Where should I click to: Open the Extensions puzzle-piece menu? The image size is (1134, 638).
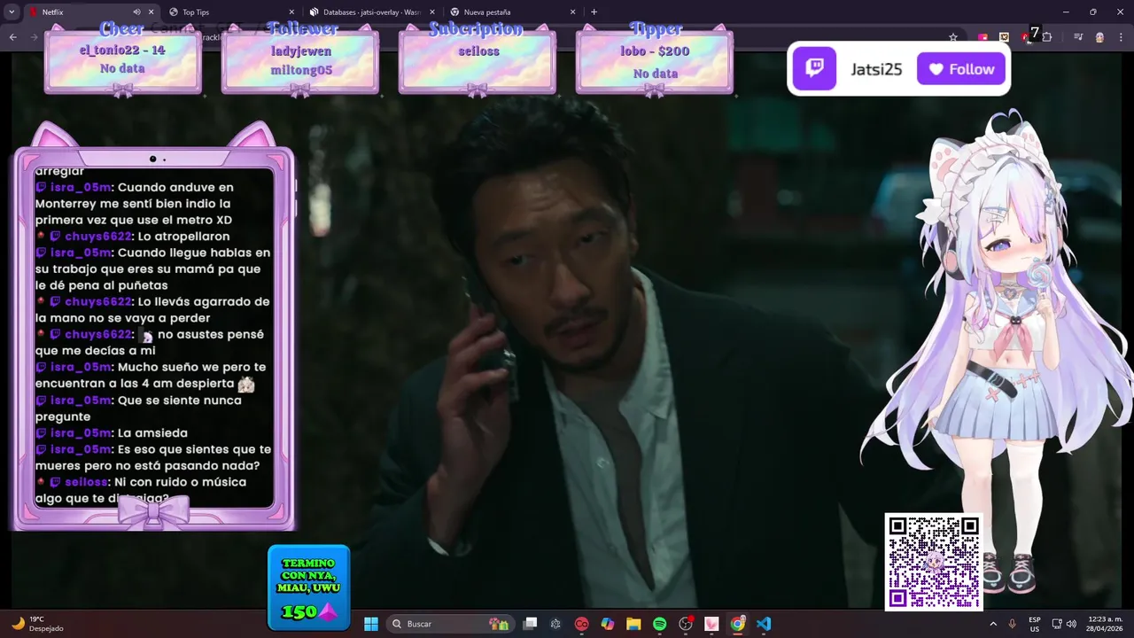1047,37
